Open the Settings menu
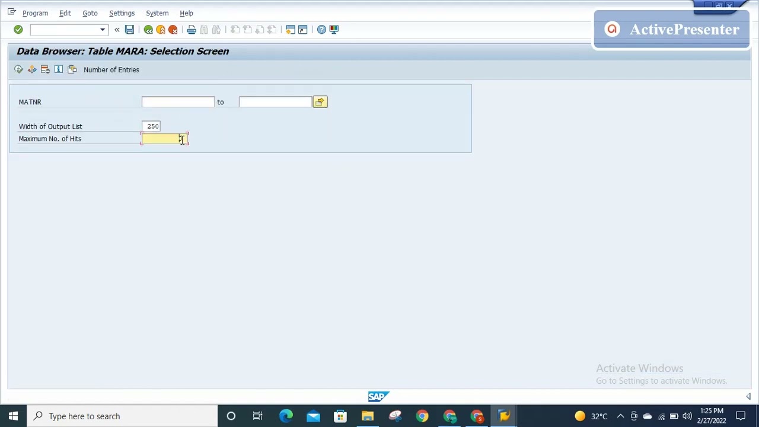This screenshot has height=427, width=759. pyautogui.click(x=122, y=13)
